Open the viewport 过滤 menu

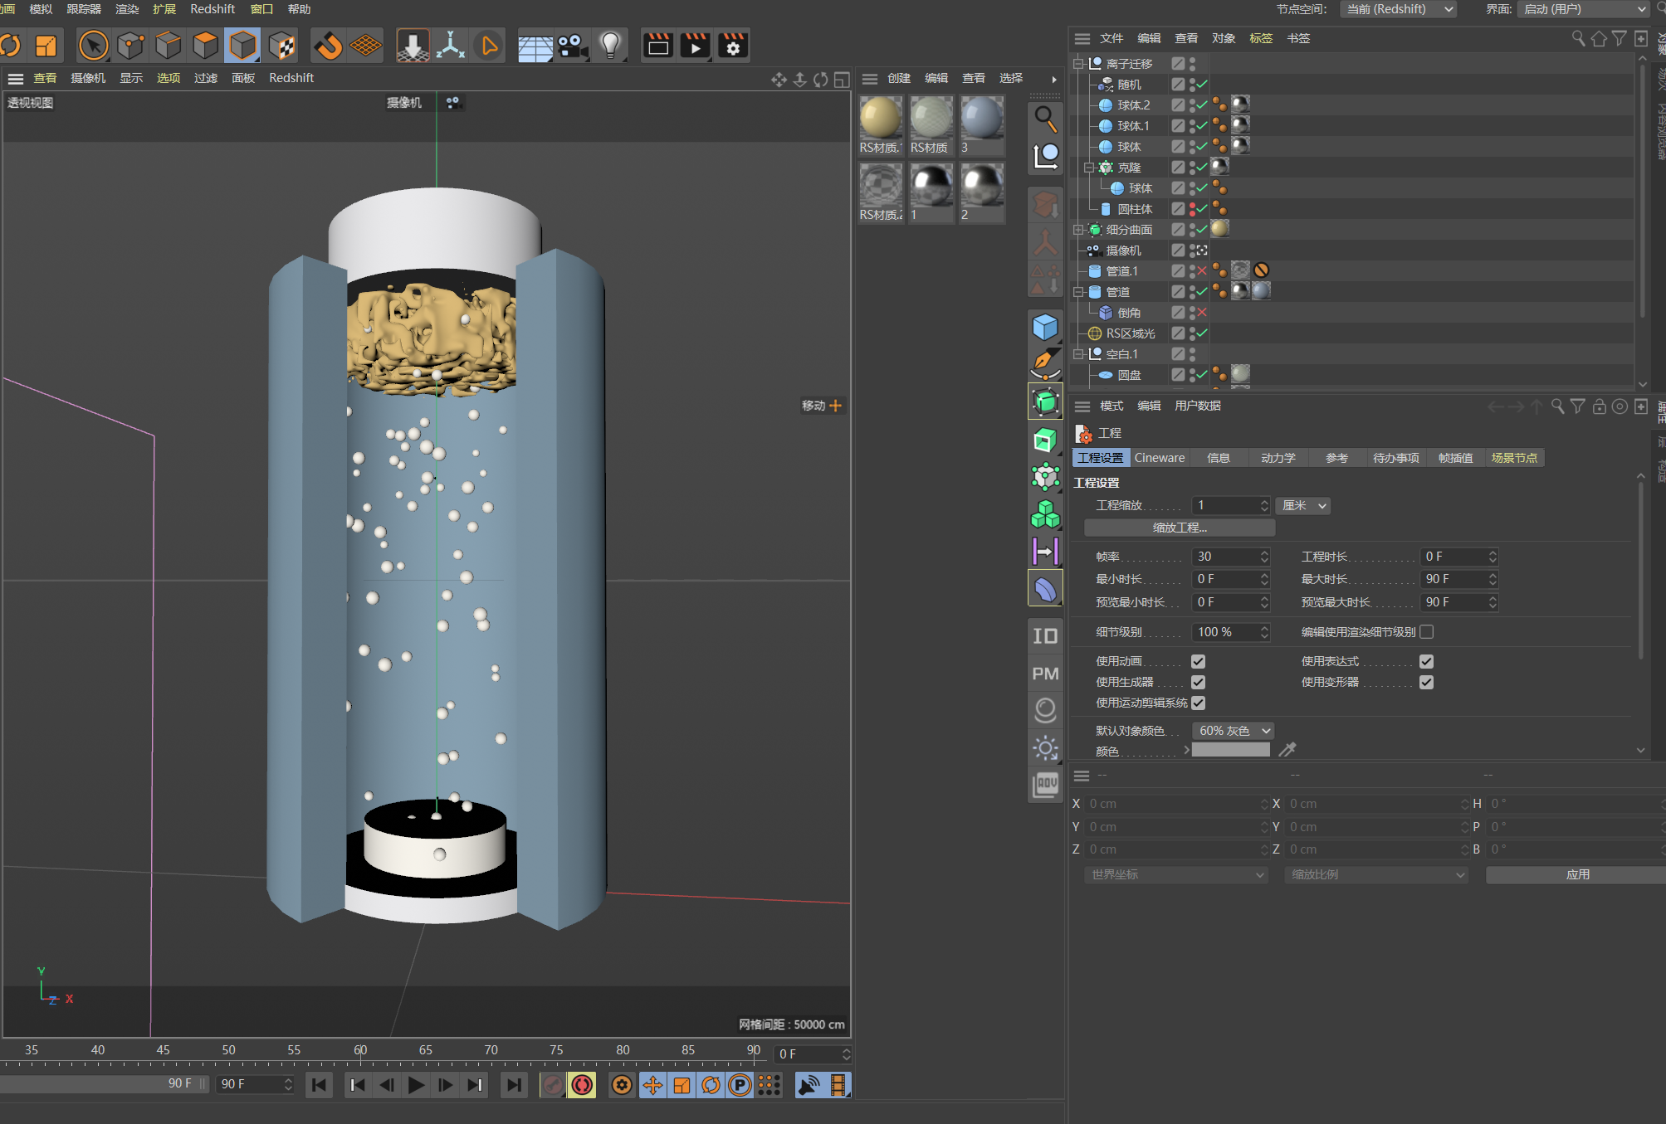[x=206, y=78]
